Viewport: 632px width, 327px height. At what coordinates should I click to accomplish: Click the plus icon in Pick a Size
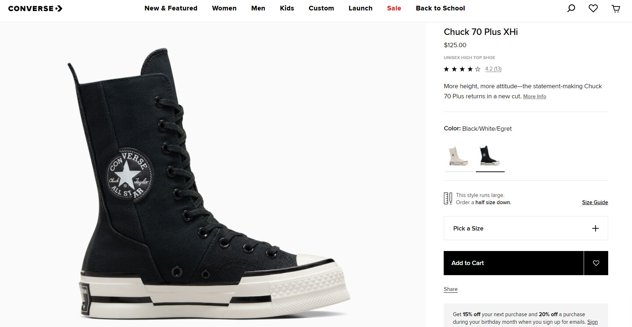[x=595, y=228]
